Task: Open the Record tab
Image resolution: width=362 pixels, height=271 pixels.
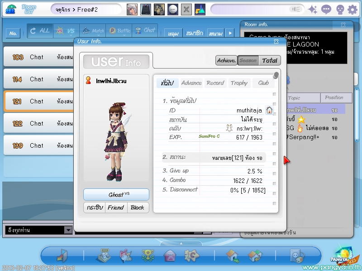Action: [215, 83]
